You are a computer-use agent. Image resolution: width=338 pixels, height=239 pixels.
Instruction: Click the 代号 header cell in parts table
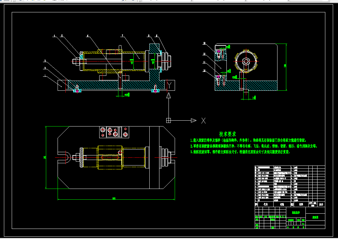(x=265, y=204)
